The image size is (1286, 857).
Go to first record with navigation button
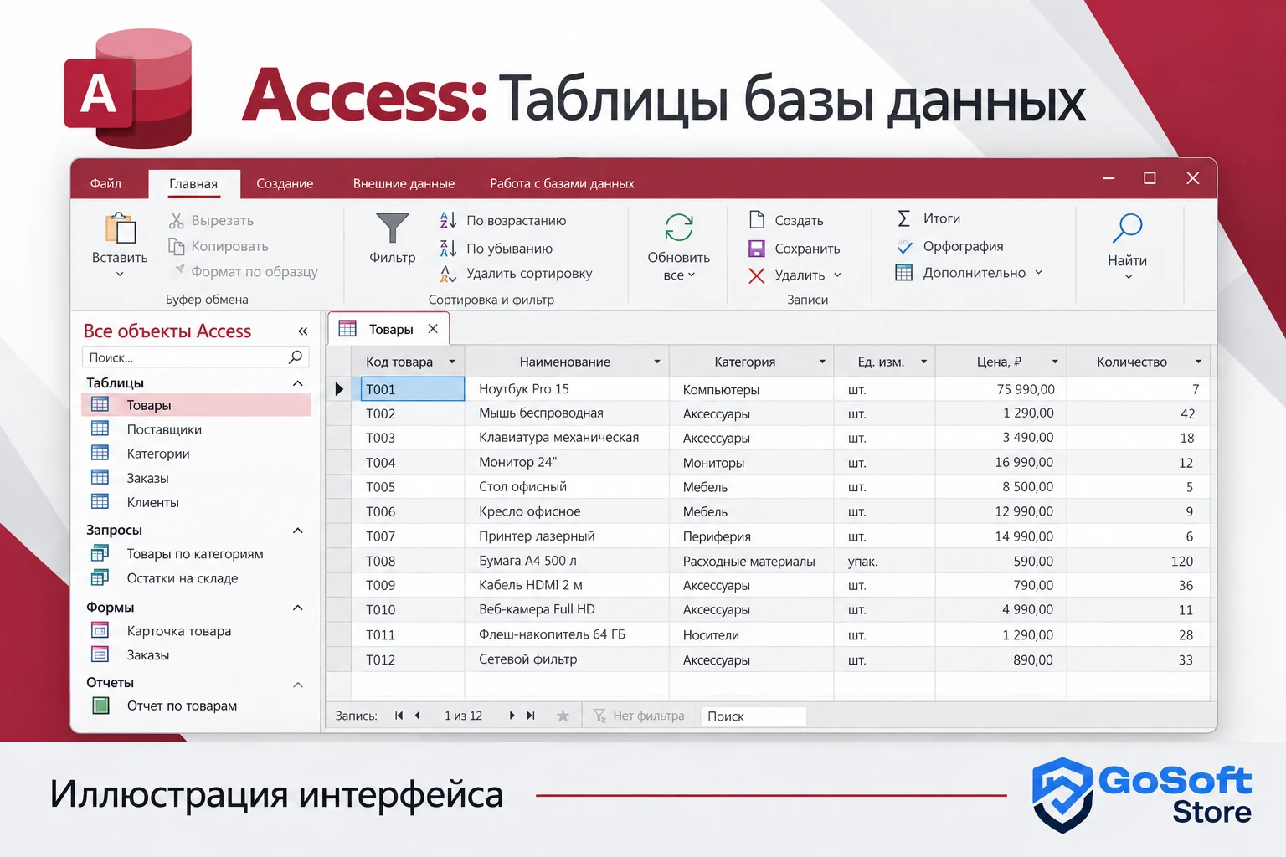pyautogui.click(x=399, y=716)
